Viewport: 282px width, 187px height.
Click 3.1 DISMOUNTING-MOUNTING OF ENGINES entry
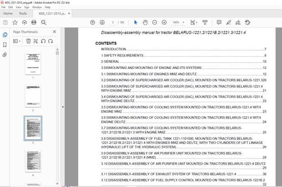point(184,74)
